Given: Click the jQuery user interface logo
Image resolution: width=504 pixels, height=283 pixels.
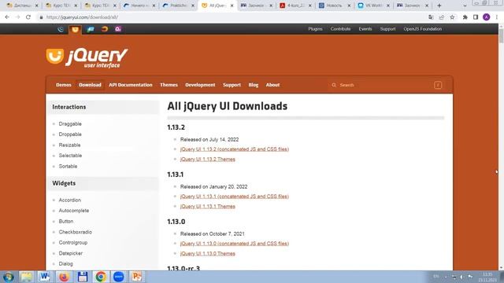Looking at the screenshot, I should (87, 57).
